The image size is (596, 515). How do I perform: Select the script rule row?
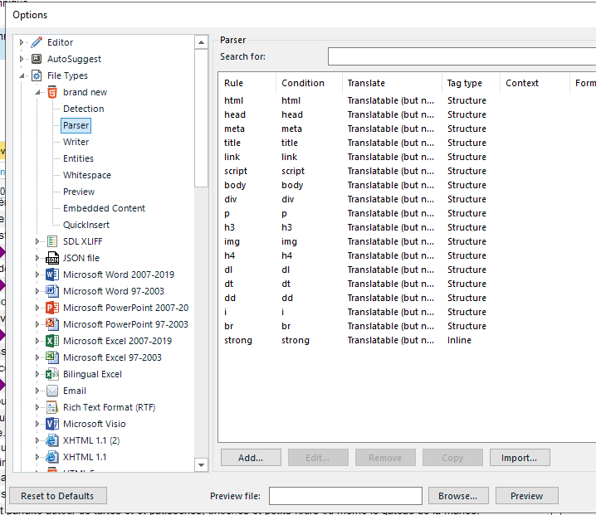click(407, 171)
